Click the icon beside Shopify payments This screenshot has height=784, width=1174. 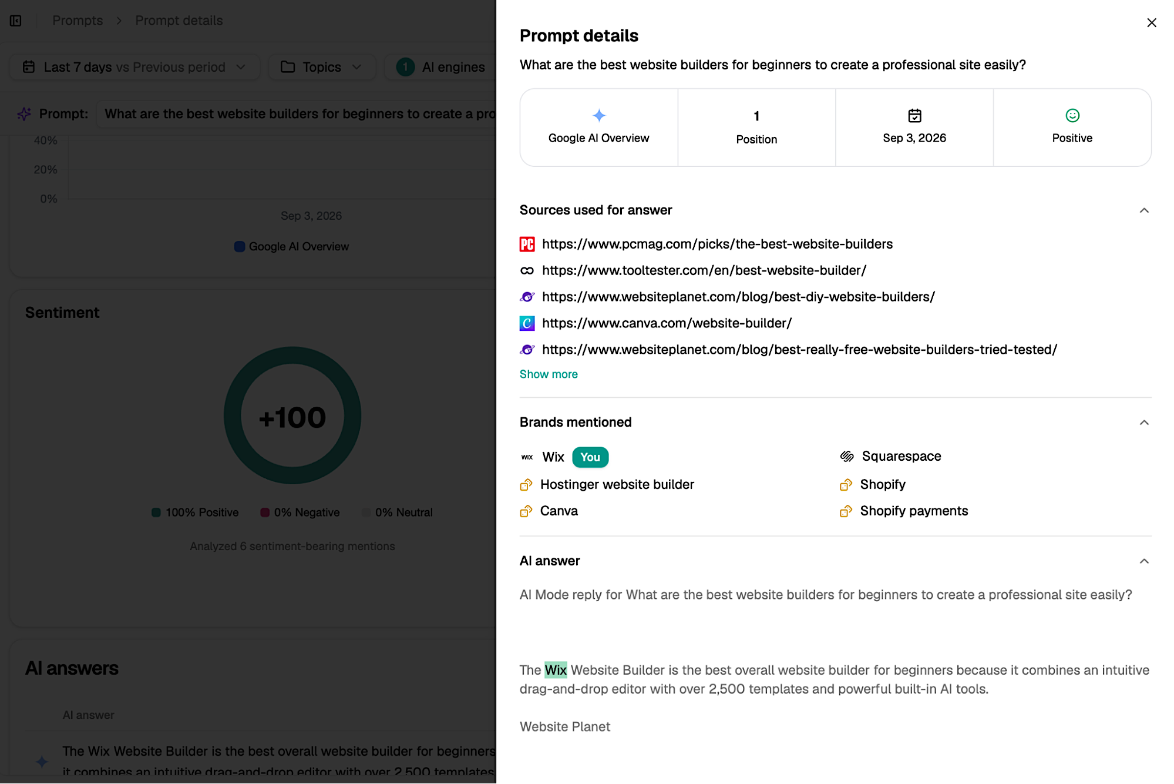pos(846,511)
